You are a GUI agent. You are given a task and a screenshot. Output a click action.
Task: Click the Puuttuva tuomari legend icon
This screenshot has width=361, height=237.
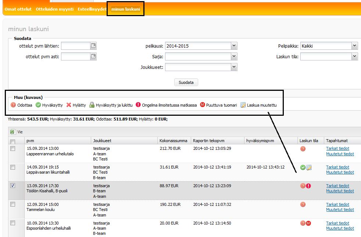tap(202, 105)
